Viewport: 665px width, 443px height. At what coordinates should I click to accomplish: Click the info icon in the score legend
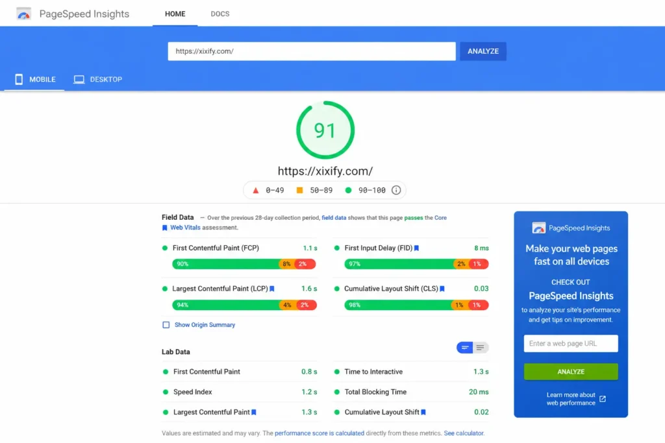click(395, 190)
